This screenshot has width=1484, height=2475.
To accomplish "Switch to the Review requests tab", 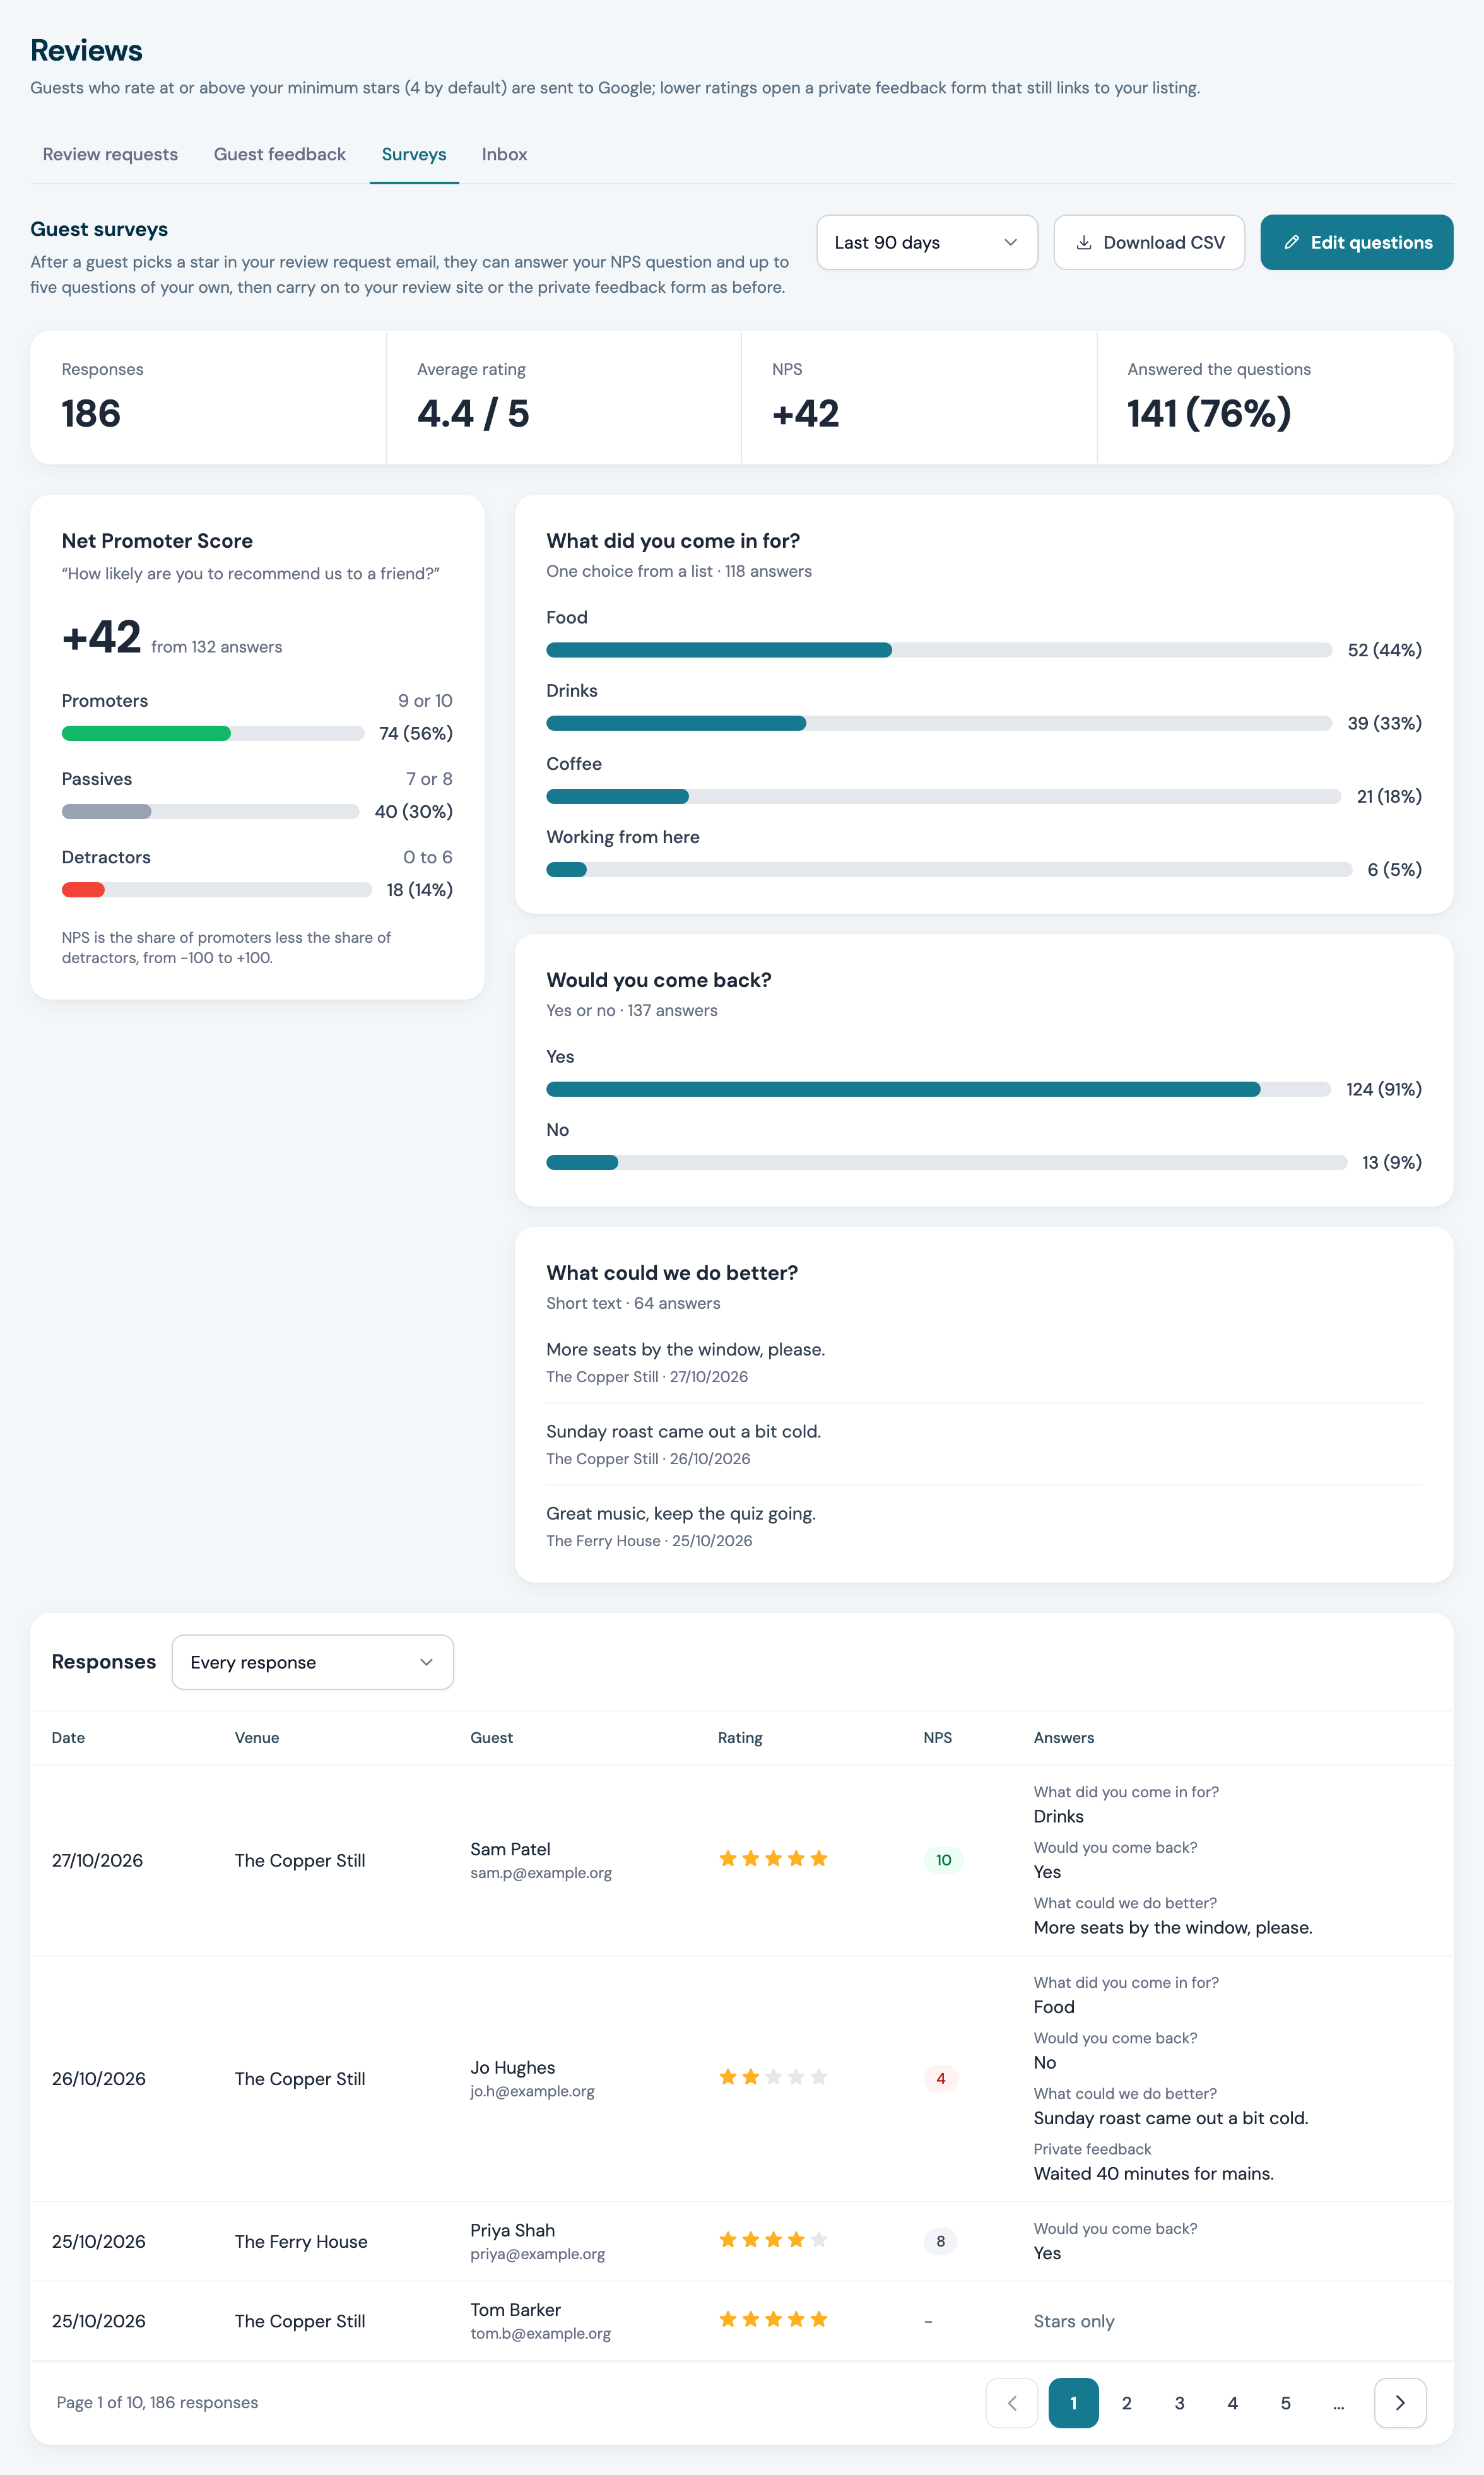I will tap(110, 154).
